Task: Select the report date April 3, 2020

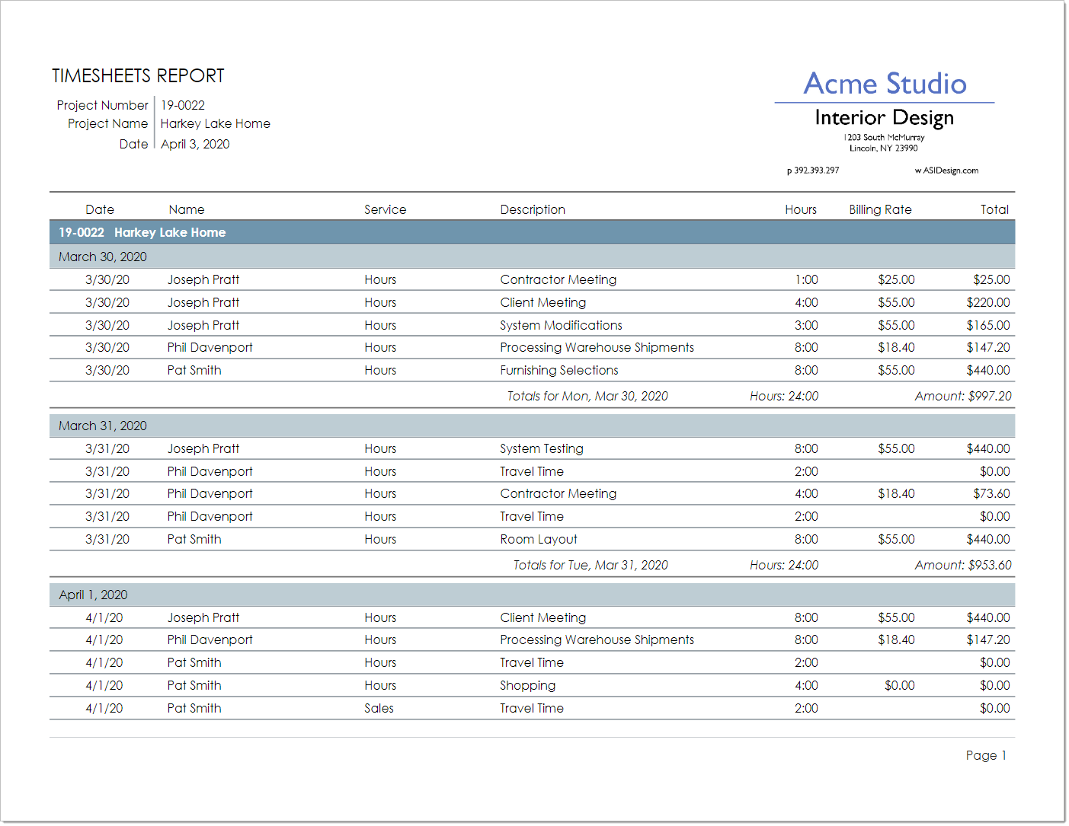Action: pos(195,144)
